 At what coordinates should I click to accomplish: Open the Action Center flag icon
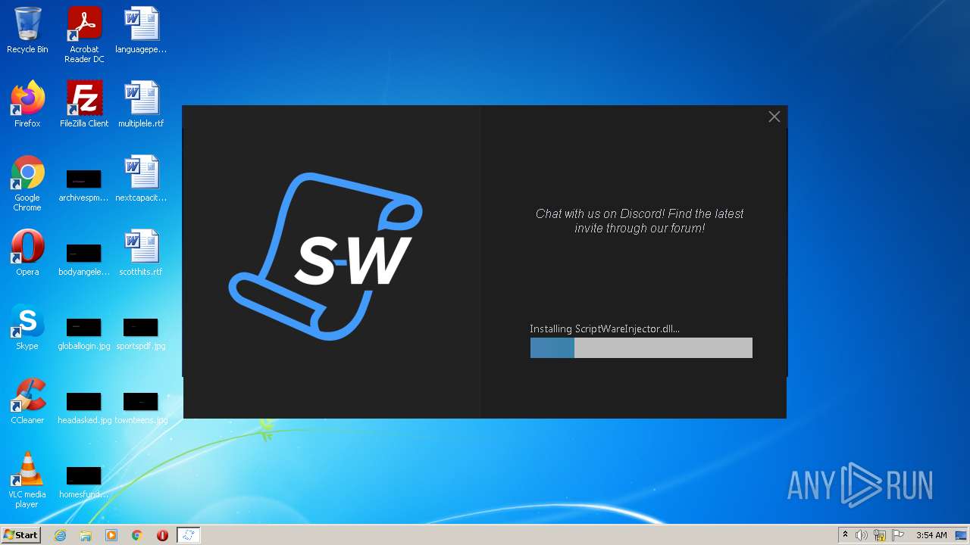click(898, 535)
